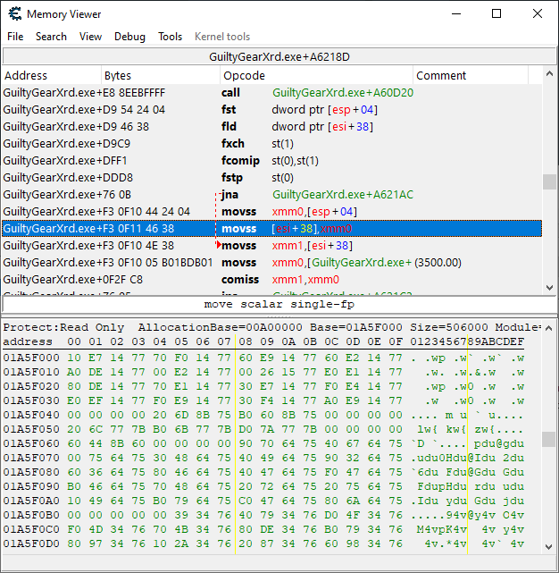Select the fxch st(1) instruction row

click(268, 144)
